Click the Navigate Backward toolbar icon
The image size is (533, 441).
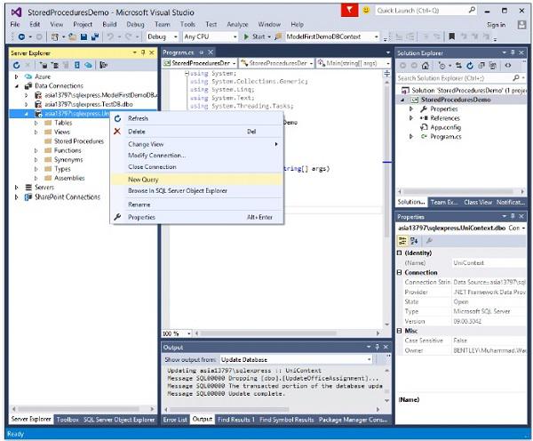coord(21,36)
